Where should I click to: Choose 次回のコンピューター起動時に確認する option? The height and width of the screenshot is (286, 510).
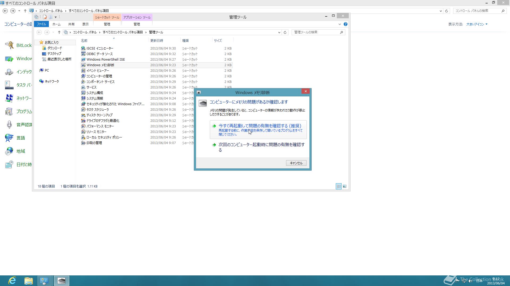click(x=258, y=147)
